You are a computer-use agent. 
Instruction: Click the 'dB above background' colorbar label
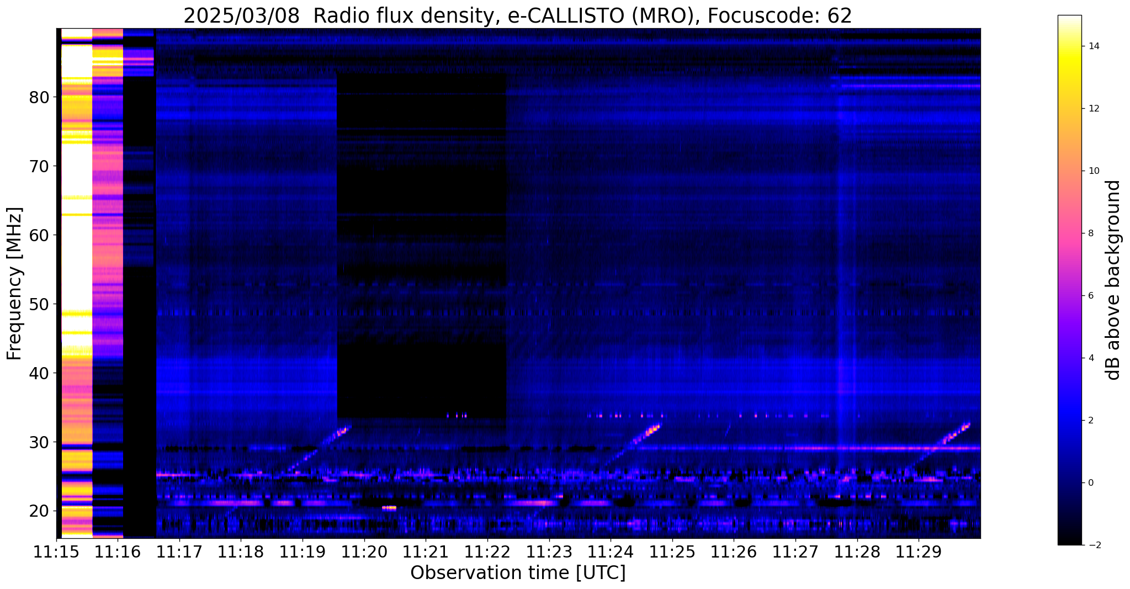(x=1114, y=280)
